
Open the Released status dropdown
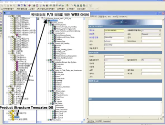(x=160, y=34)
